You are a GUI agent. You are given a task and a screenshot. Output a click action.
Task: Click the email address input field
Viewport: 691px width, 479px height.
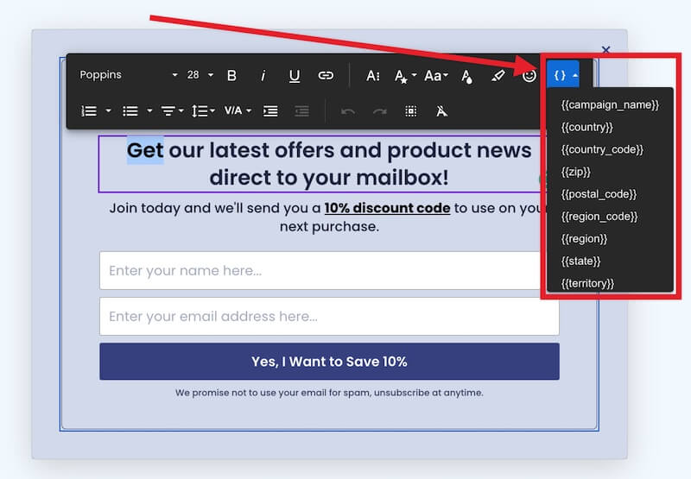coord(329,316)
